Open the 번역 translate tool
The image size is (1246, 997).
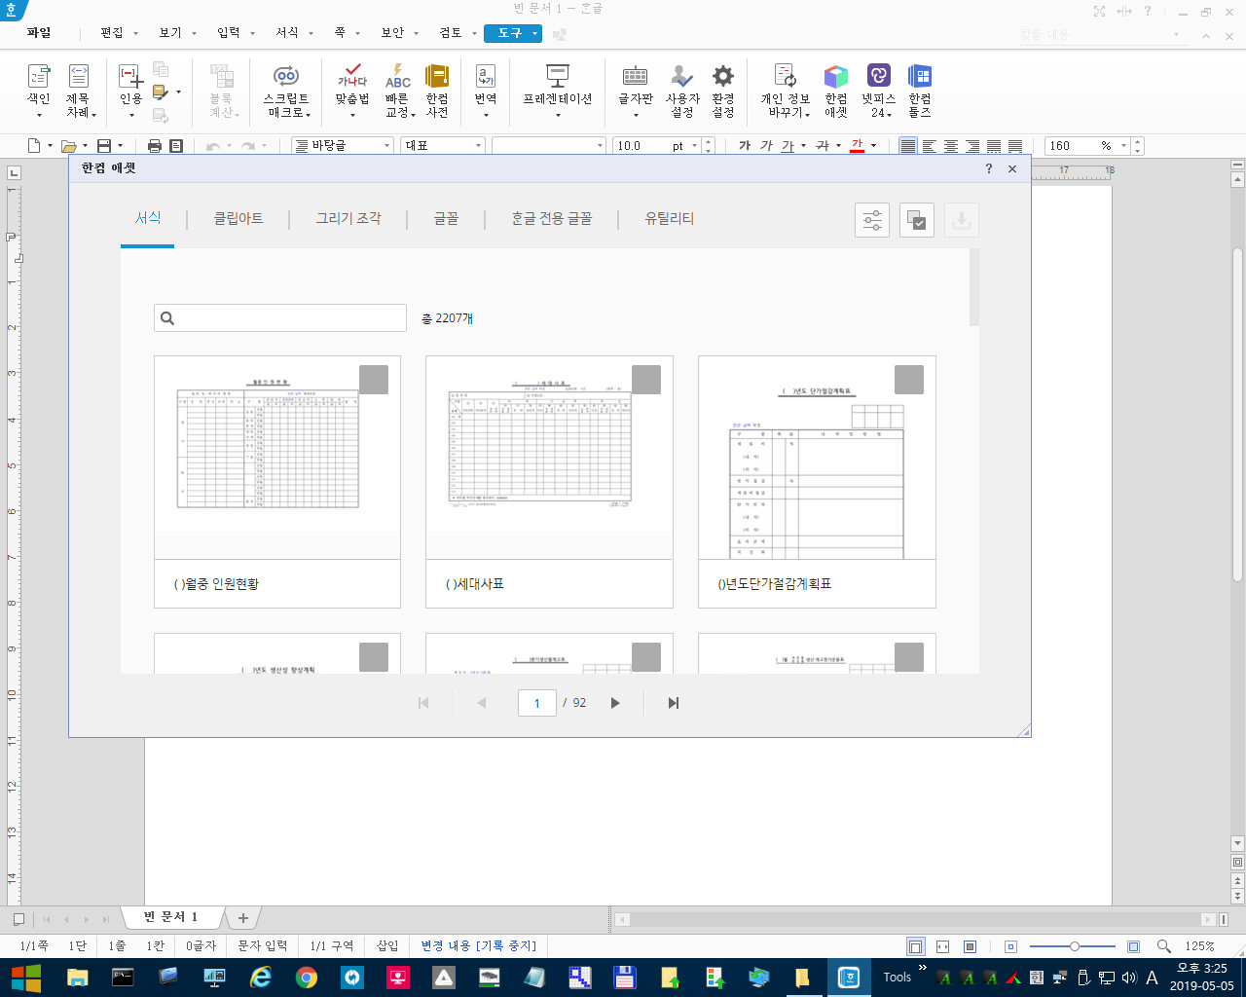pos(486,91)
